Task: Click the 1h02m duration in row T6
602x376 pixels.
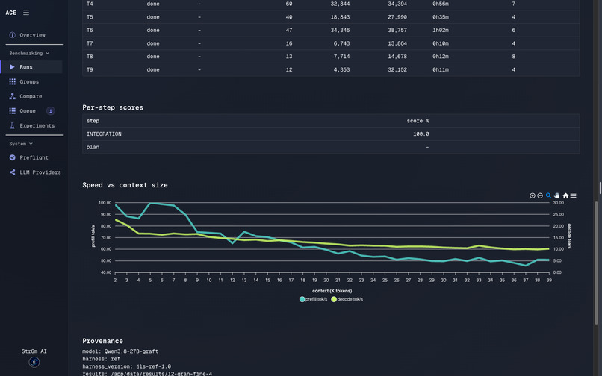Action: 441,30
